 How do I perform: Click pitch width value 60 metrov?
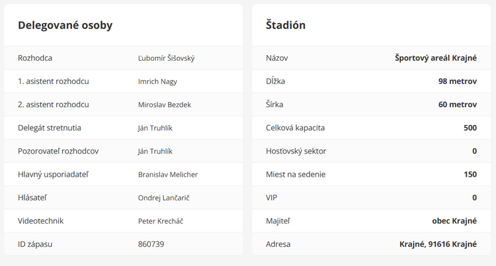tap(457, 105)
